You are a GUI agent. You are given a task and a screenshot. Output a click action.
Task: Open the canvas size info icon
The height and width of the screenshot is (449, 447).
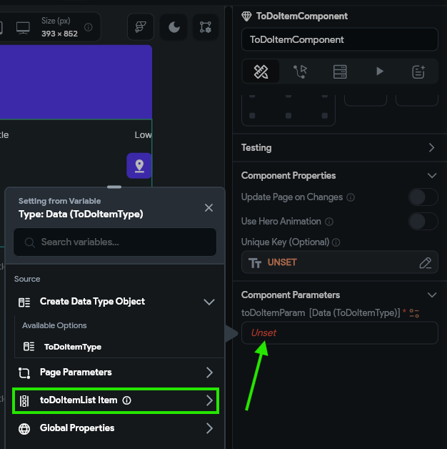(x=89, y=27)
